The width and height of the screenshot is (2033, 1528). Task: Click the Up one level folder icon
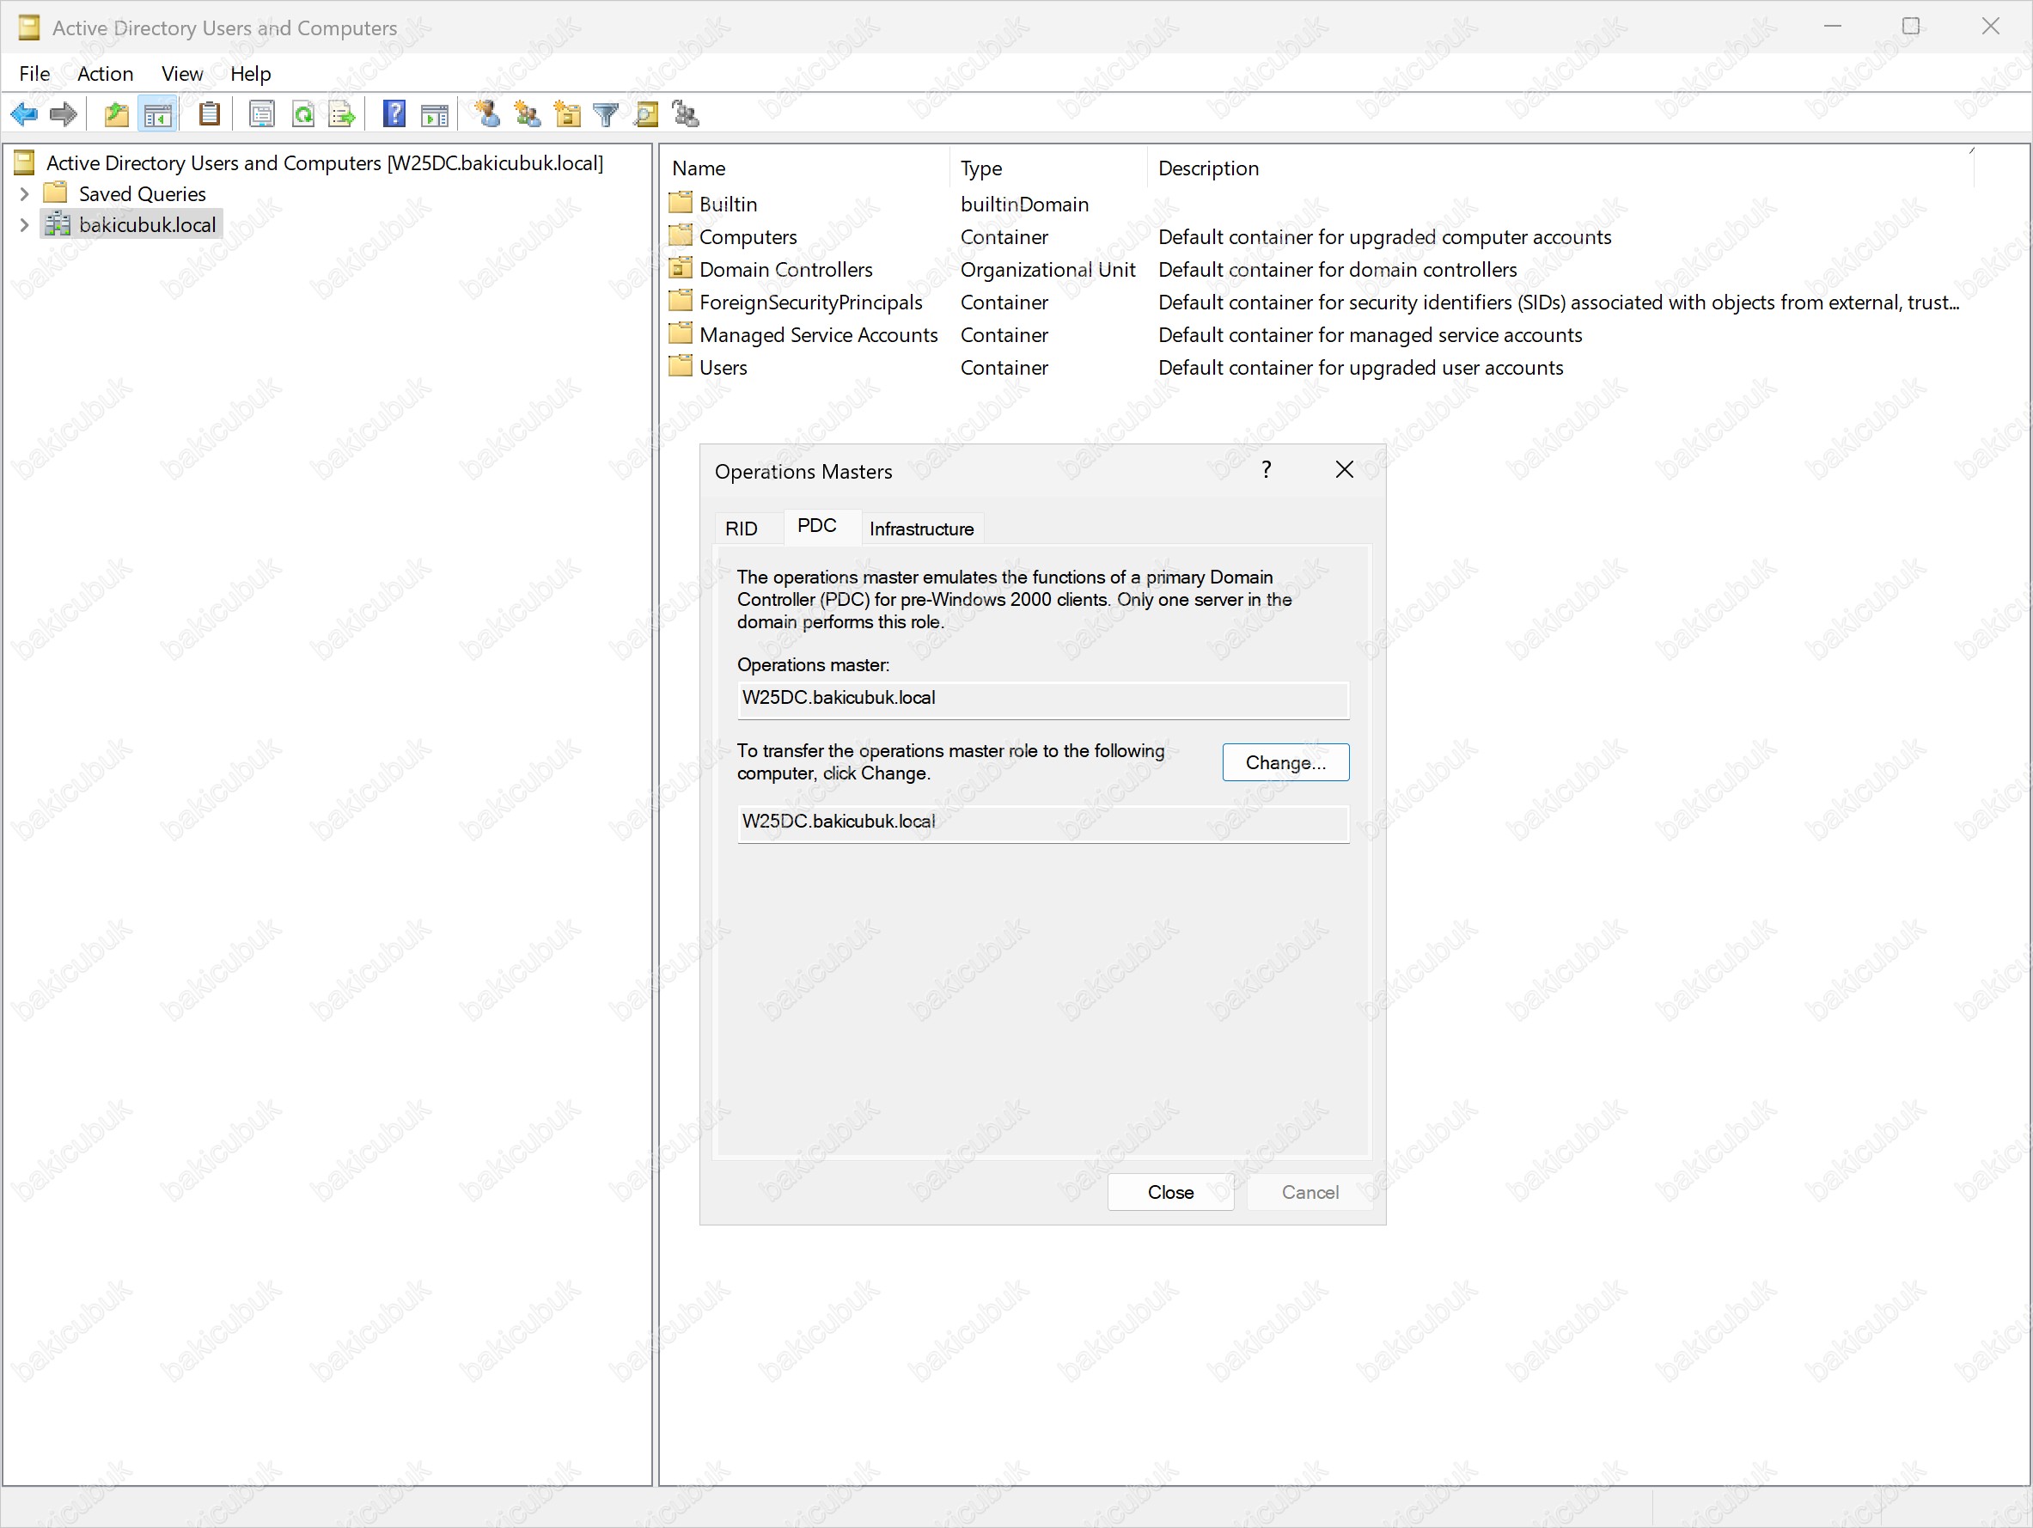pyautogui.click(x=117, y=115)
